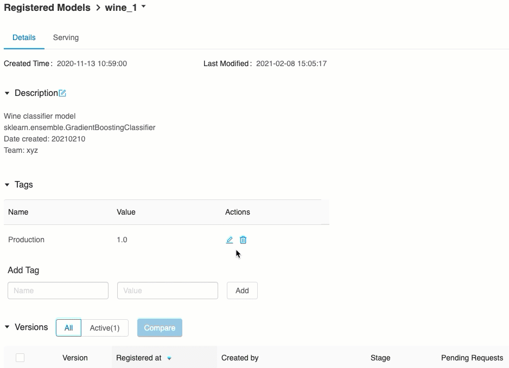Open the description editor pencil icon
The image size is (509, 368).
62,93
